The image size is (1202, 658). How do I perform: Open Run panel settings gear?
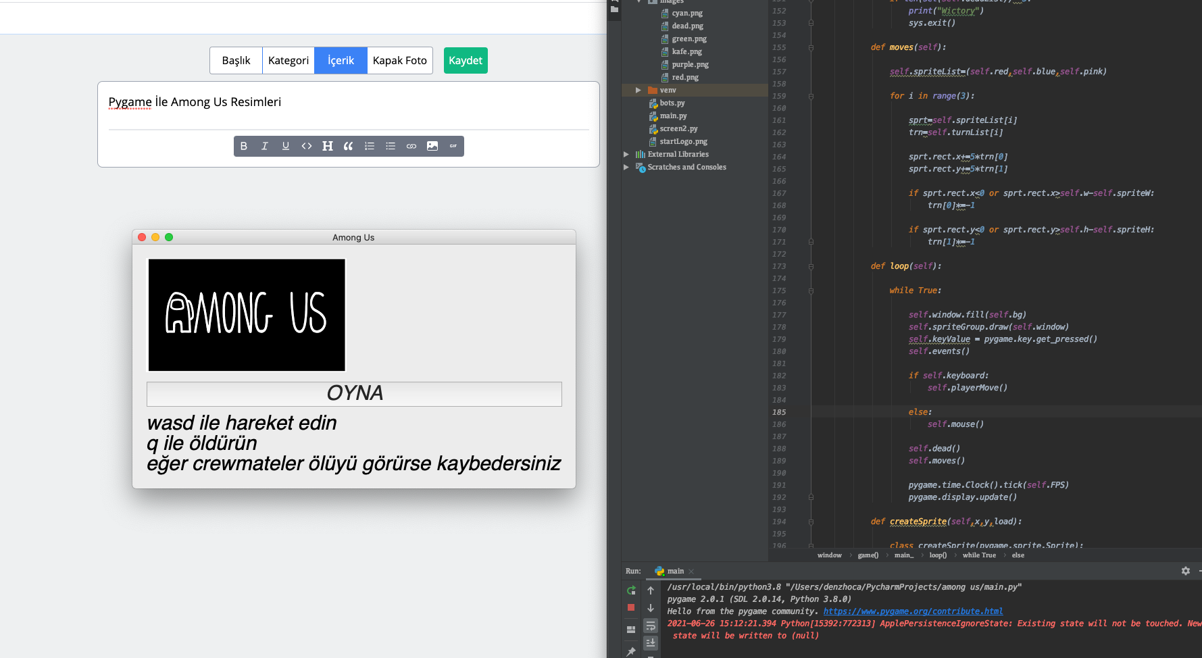coord(1185,571)
